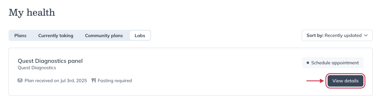Click the envelope icon beside plan received
The height and width of the screenshot is (104, 385).
[x=20, y=81]
